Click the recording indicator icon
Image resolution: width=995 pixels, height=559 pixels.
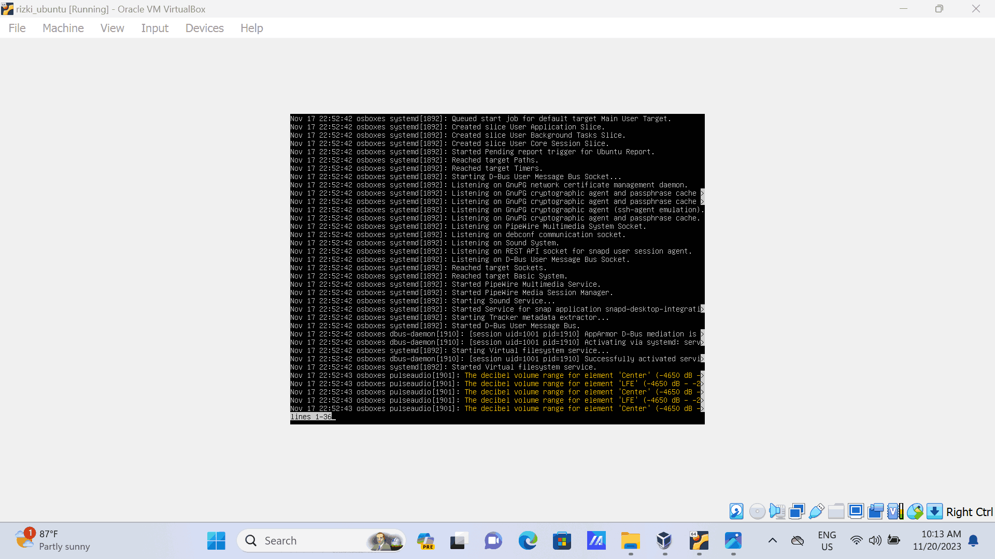(x=875, y=511)
